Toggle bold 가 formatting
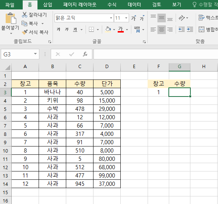This screenshot has height=204, width=218. coord(59,30)
